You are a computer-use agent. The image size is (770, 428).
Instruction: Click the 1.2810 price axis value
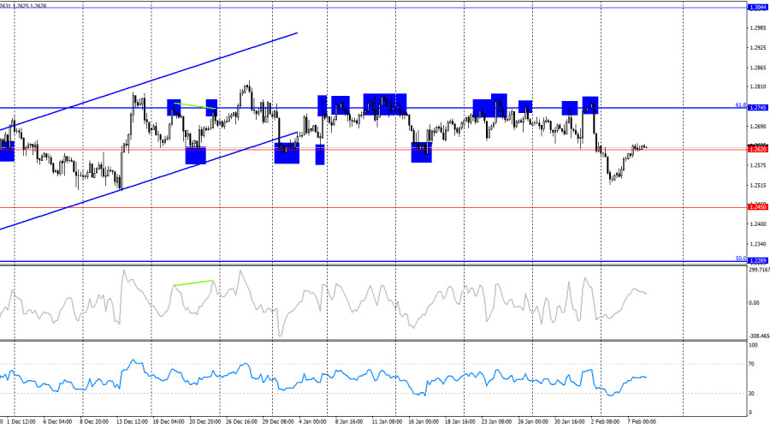[758, 87]
